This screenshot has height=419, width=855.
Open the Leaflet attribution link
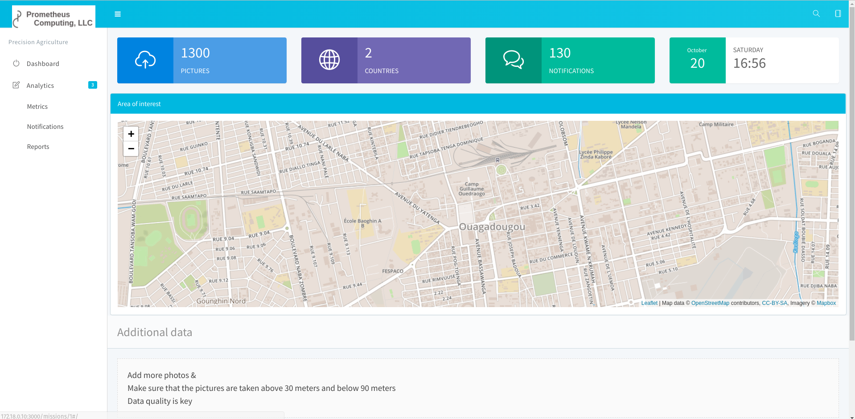649,303
